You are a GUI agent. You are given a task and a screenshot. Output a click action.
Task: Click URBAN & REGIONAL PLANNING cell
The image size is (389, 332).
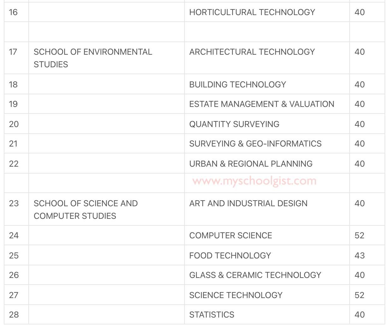251,164
